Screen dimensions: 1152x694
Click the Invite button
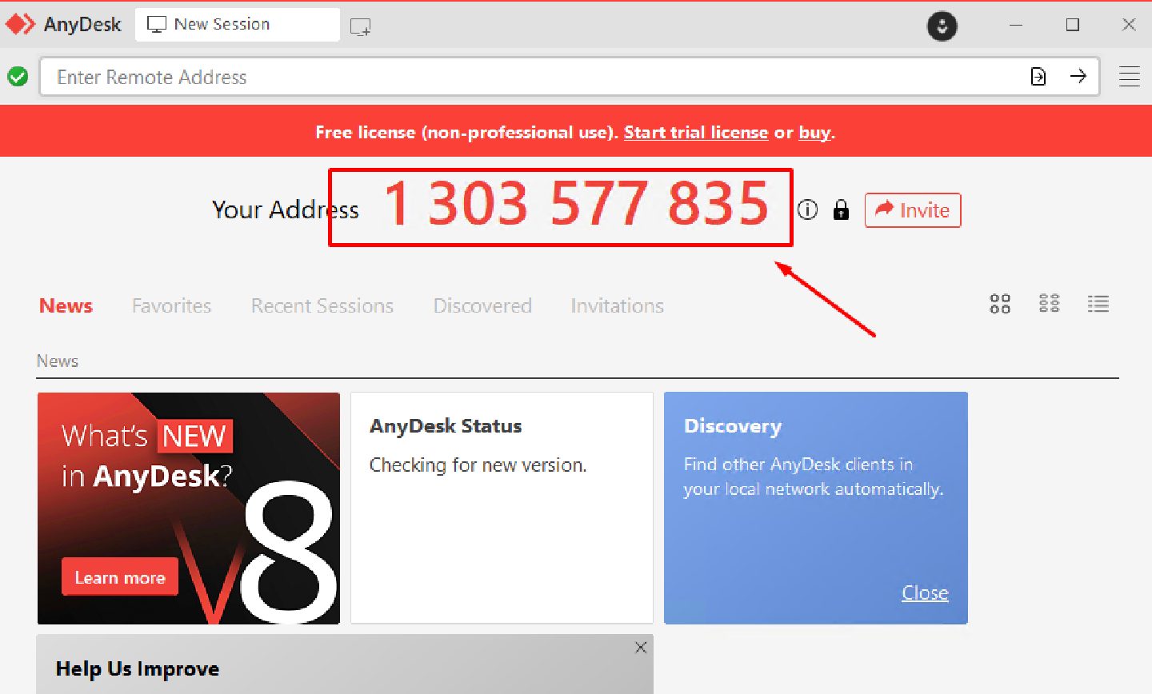pos(913,210)
